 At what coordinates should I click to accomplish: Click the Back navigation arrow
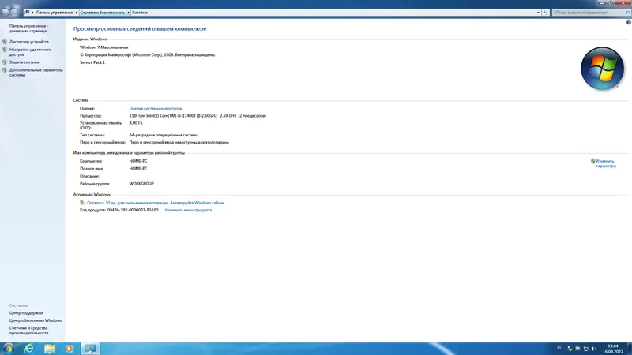[5, 13]
